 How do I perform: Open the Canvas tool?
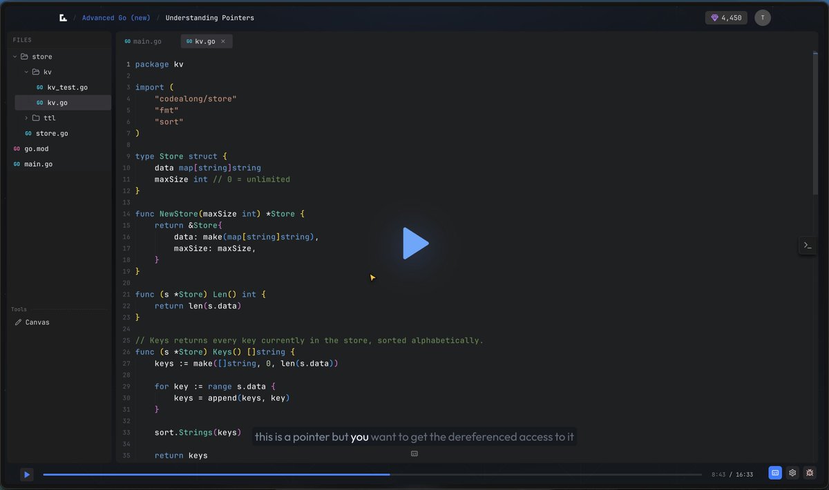pos(32,322)
